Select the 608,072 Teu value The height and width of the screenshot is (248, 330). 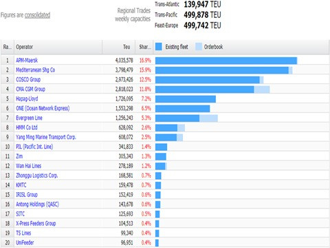126,137
